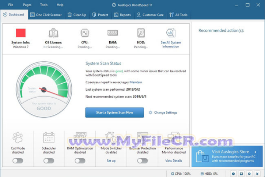Click the Reports tab icon
265x177 pixels.
116,15
